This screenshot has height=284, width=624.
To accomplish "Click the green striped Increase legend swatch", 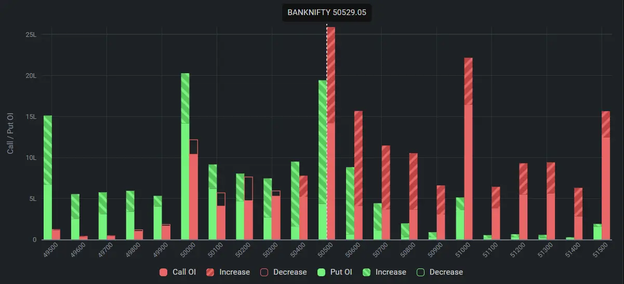I will 366,272.
